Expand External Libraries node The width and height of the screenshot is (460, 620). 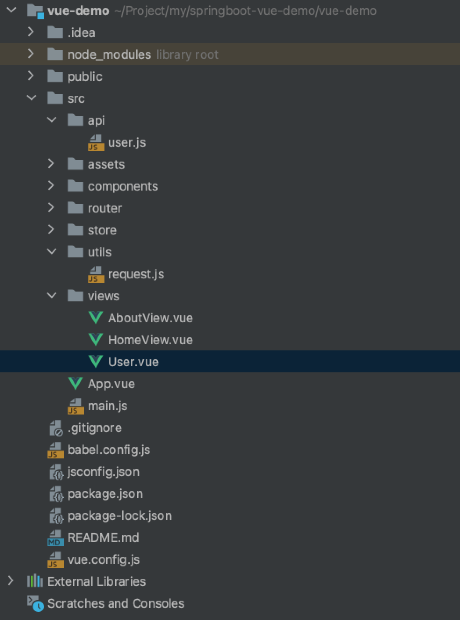(11, 581)
